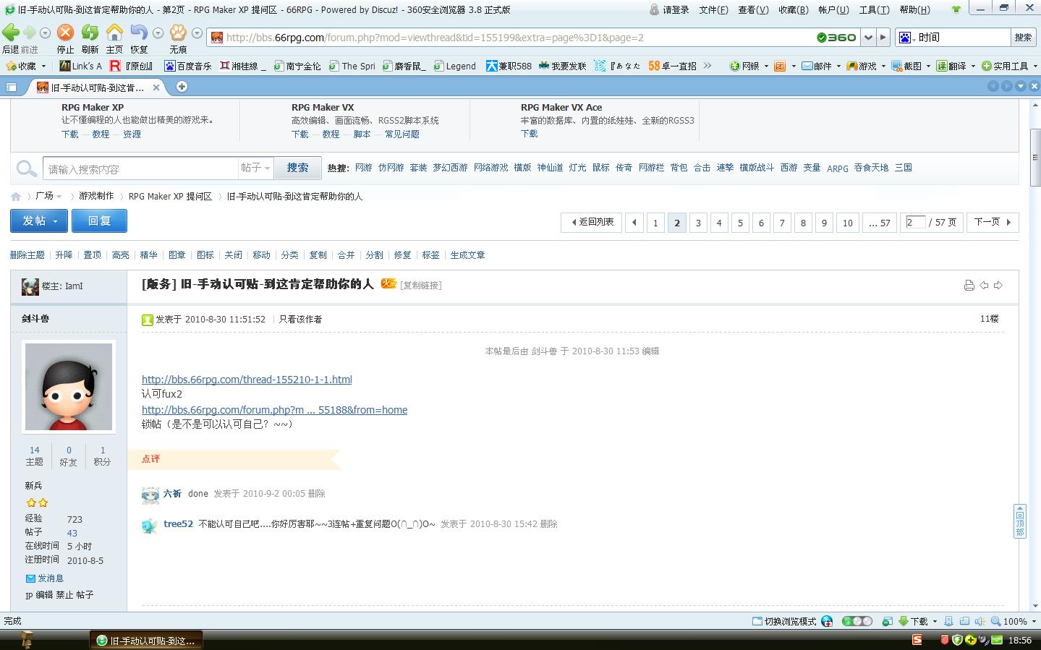The height and width of the screenshot is (650, 1041).
Task: Open the 帮助(H) menu
Action: pos(914,10)
